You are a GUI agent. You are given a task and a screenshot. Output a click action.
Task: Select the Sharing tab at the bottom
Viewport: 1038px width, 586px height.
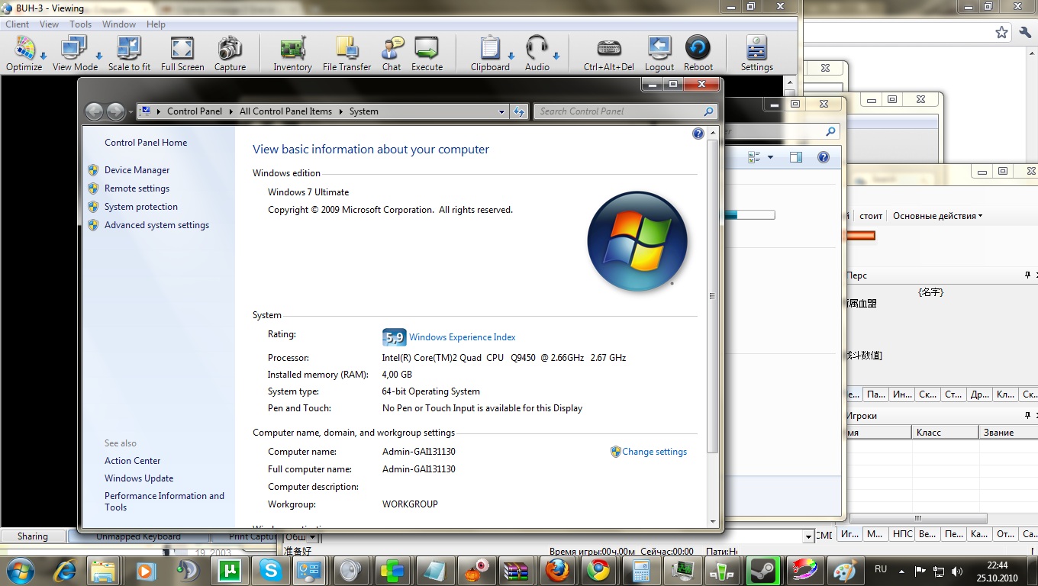tap(33, 536)
